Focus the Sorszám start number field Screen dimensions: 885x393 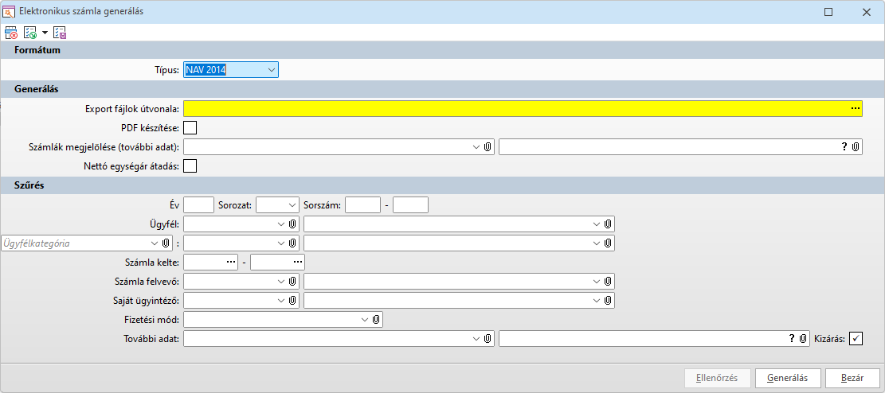363,204
